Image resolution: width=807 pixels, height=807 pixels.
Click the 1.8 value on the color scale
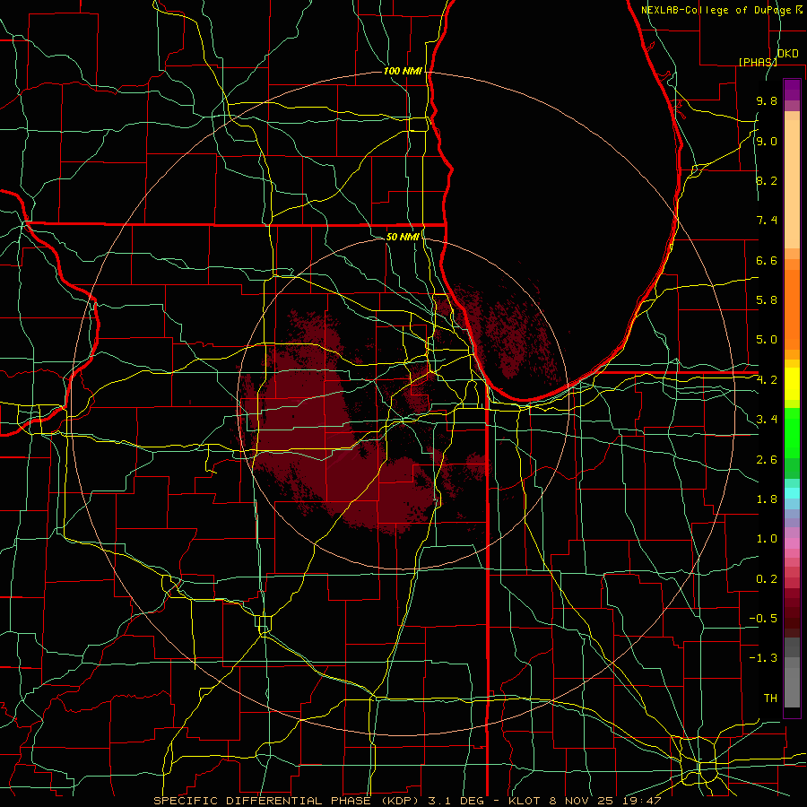pos(767,499)
